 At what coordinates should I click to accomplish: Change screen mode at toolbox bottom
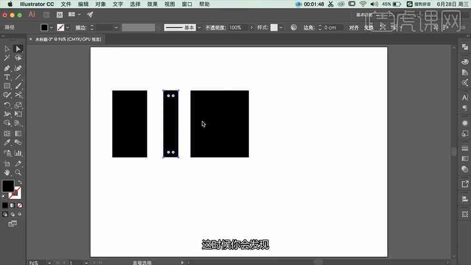coord(12,224)
